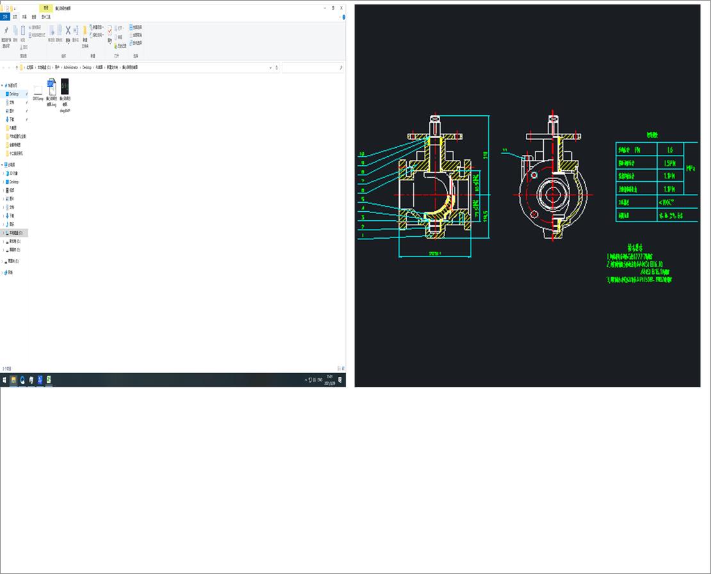Open the blue browser icon on the taskbar
This screenshot has width=711, height=574.
coord(22,380)
